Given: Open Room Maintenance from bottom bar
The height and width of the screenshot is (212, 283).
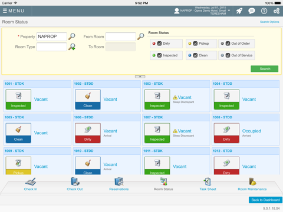Looking at the screenshot, I should point(252,184).
